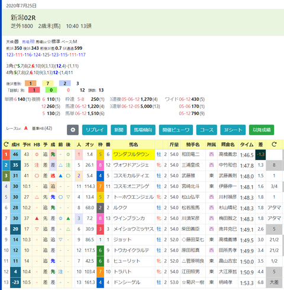Open the 新聞 newspaper view
The image size is (284, 290).
(119, 130)
